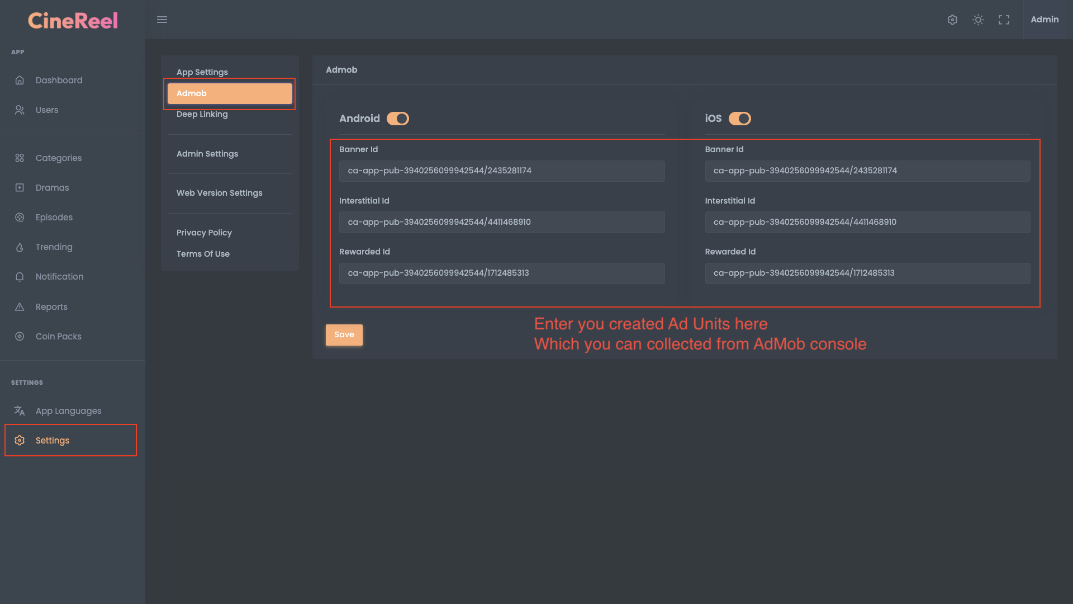Click the CineReel logo
Screen dimensions: 1073x604
pyautogui.click(x=73, y=21)
